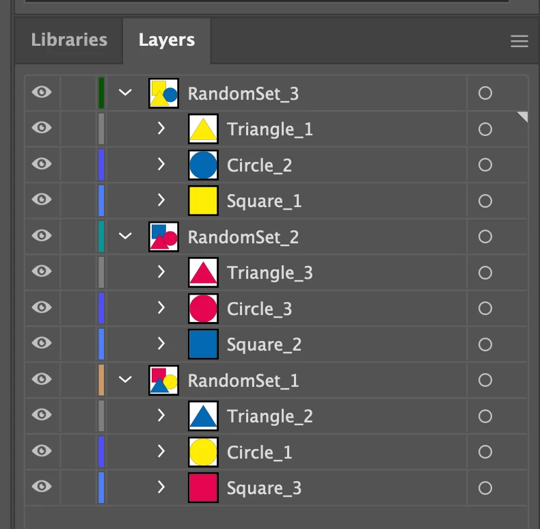The height and width of the screenshot is (529, 540).
Task: Click the red Square_3 thumbnail
Action: pos(203,488)
